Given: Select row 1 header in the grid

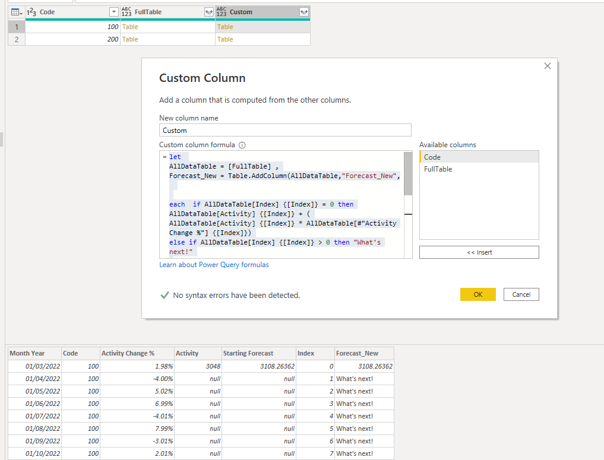Looking at the screenshot, I should pos(17,27).
